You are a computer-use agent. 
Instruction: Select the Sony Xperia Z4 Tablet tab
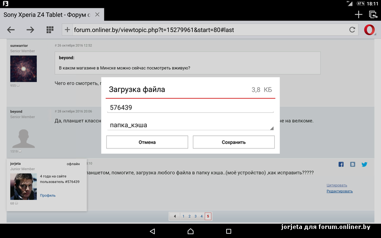pos(47,15)
